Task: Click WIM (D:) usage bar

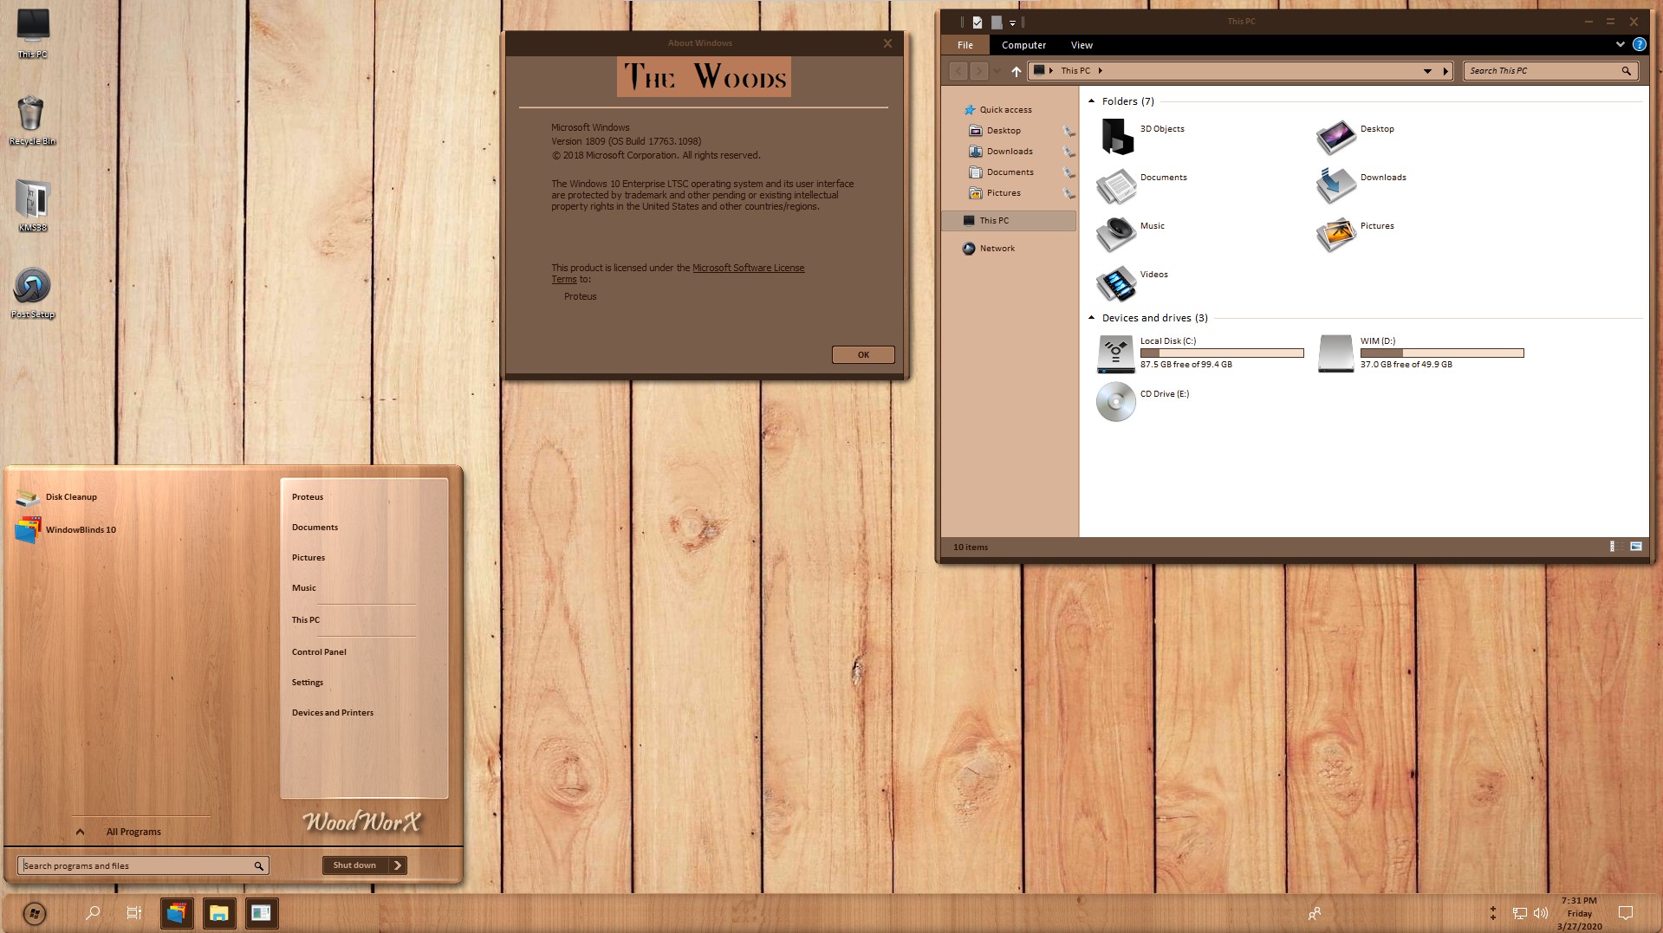Action: (1442, 353)
